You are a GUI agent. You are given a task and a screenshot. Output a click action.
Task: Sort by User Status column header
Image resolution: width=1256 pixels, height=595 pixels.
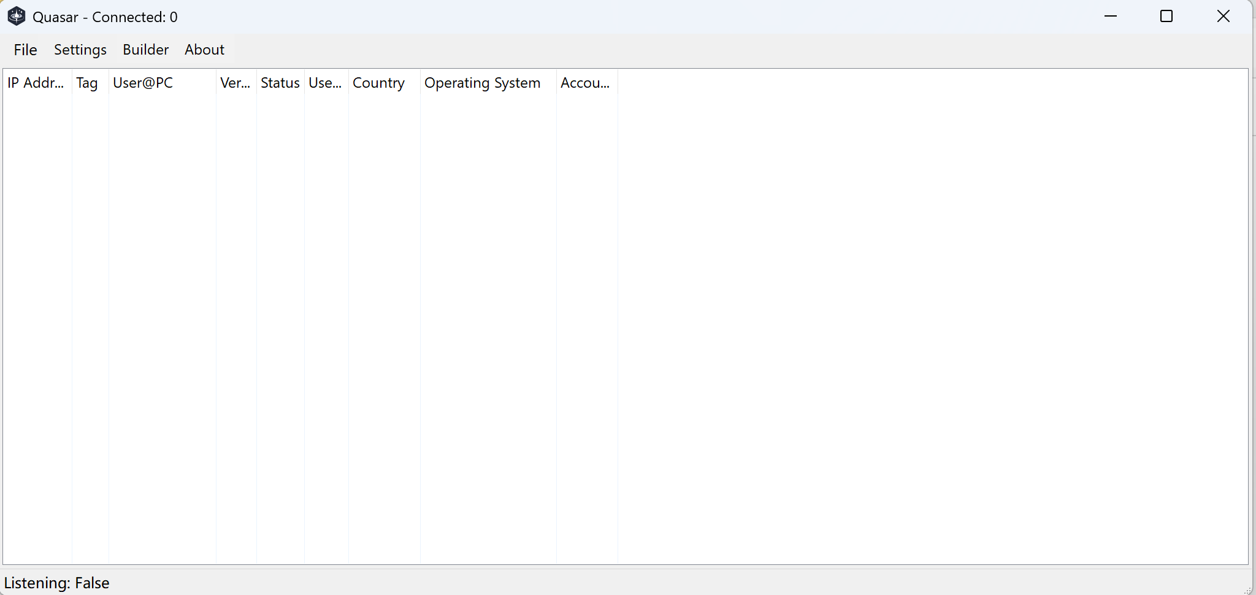click(x=326, y=83)
